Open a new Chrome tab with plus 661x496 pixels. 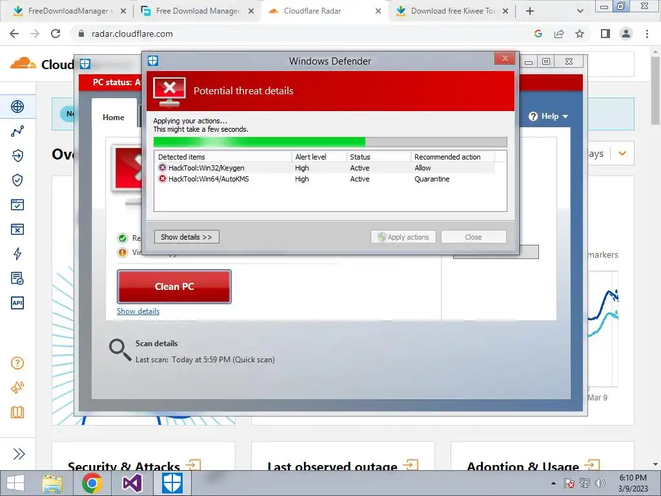530,11
